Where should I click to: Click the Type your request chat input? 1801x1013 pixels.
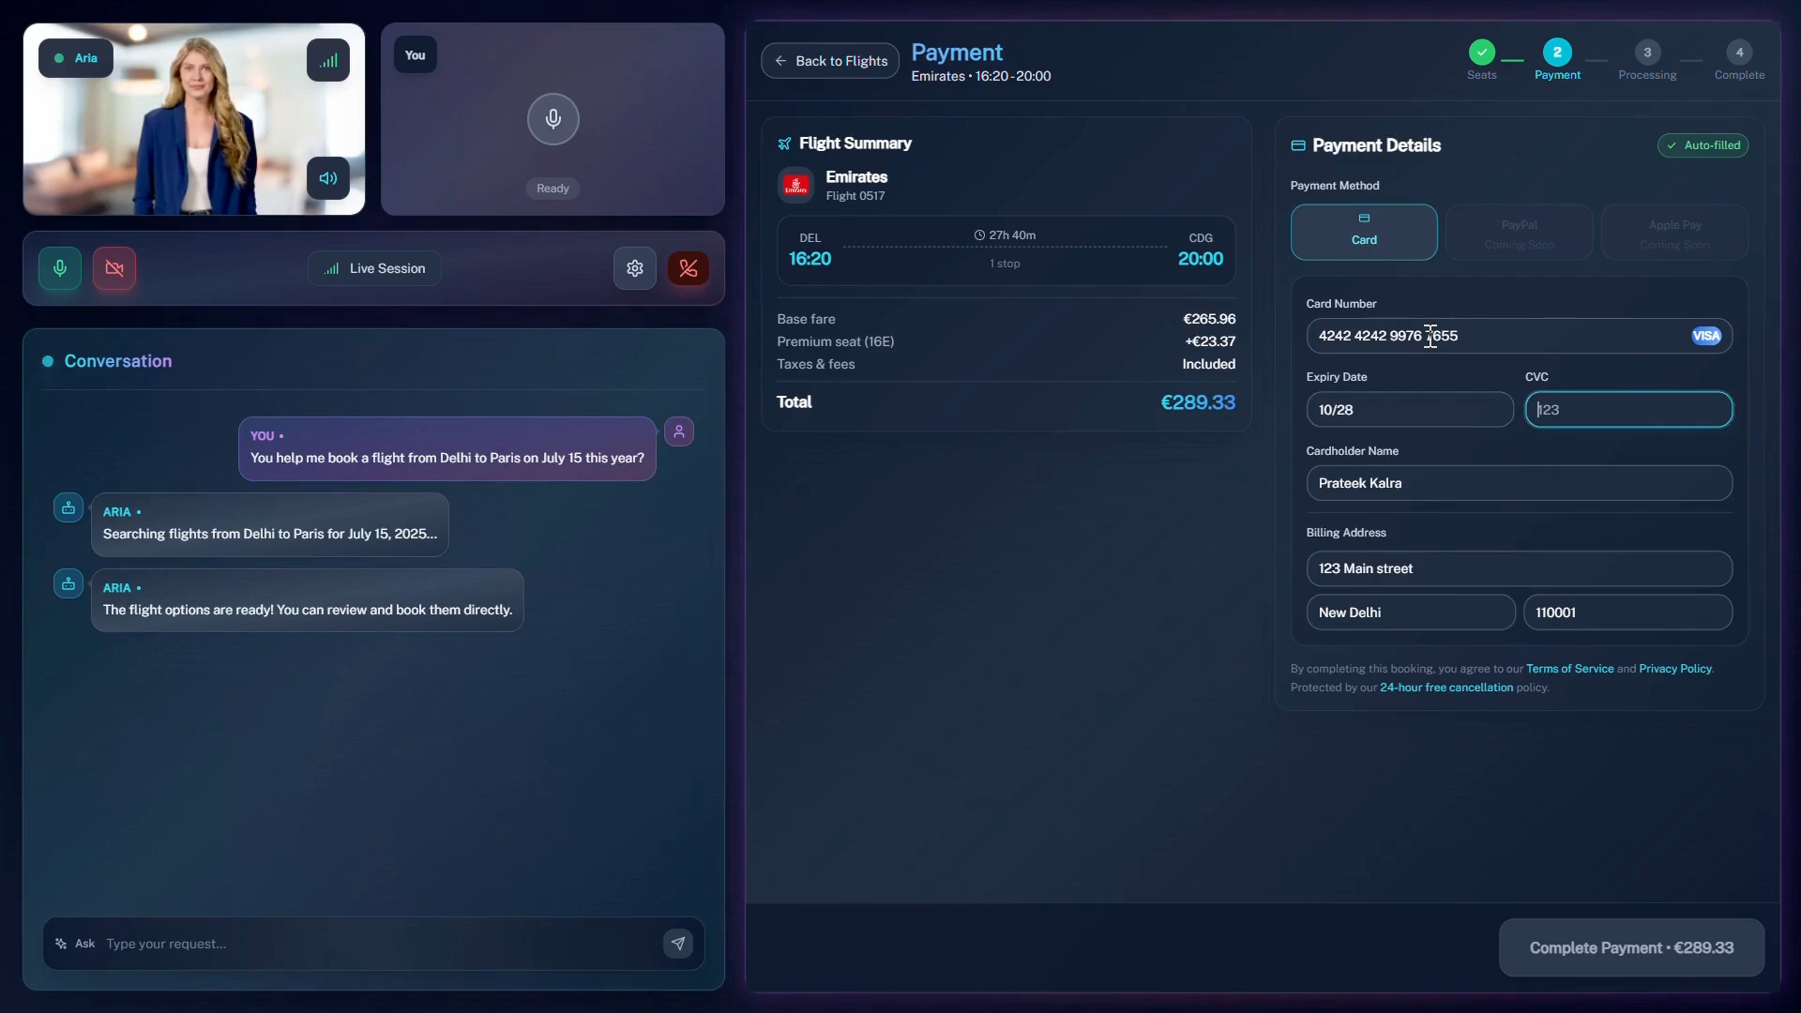(x=375, y=944)
